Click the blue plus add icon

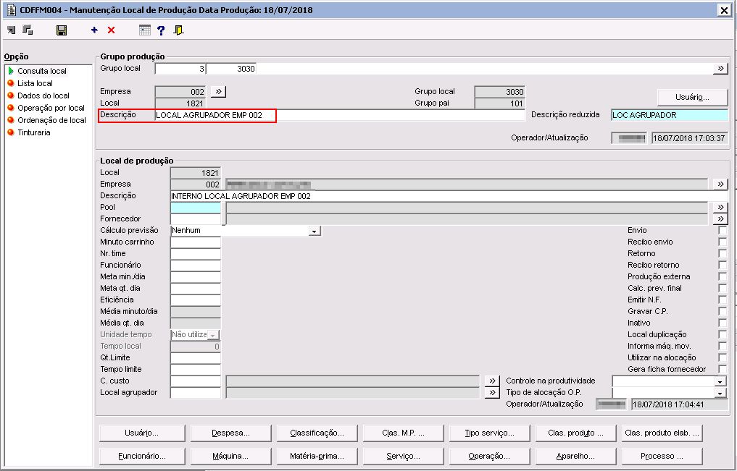[94, 30]
